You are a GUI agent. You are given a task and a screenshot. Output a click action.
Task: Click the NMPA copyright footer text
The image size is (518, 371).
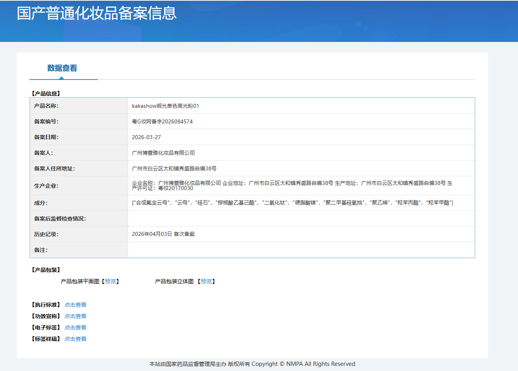tap(252, 364)
